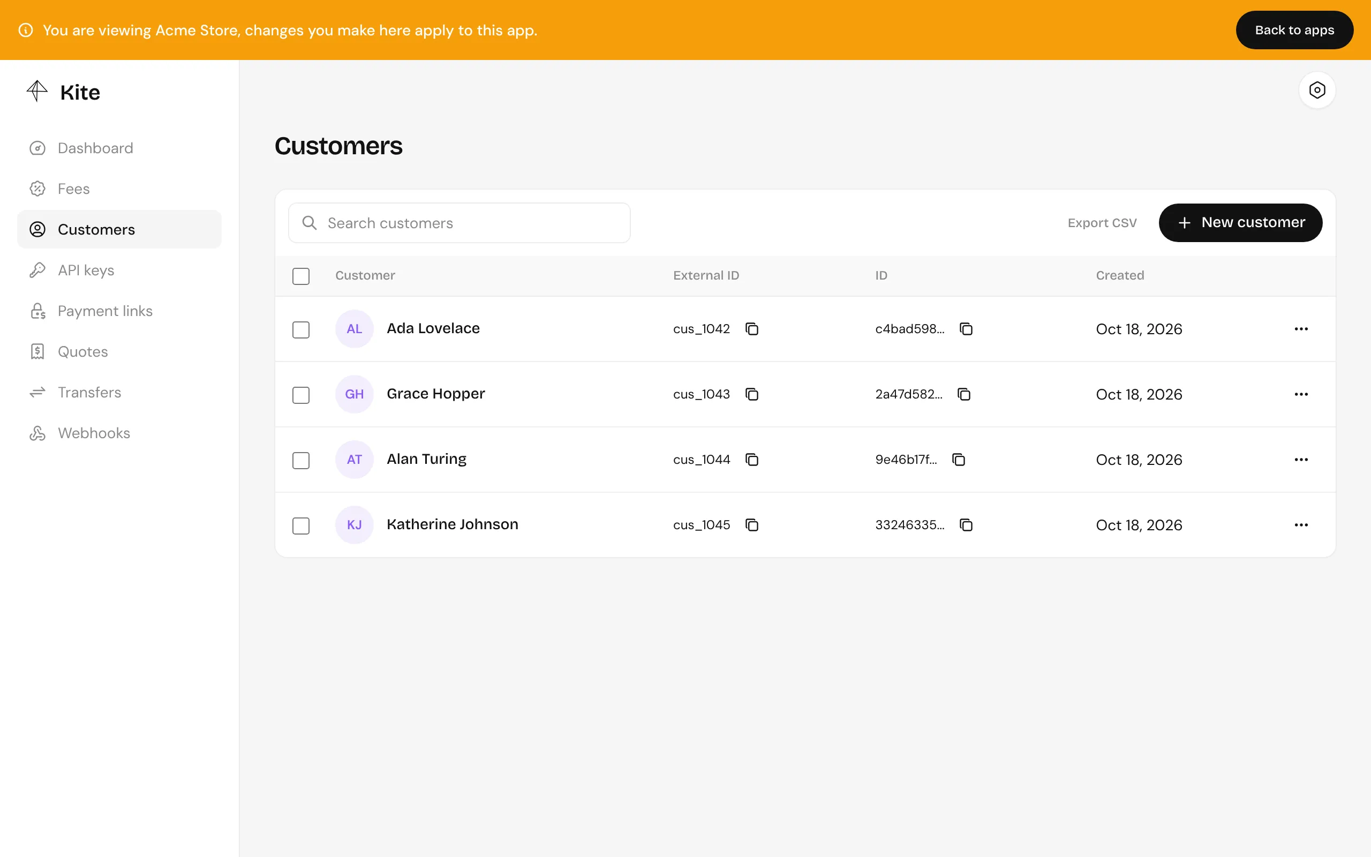Click the name Ada Lovelace
Screen dimensions: 1371x857
click(433, 328)
